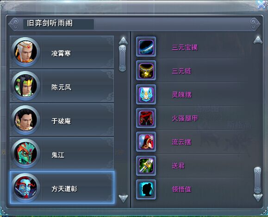268x217 pixels.
Task: Click the 灵魄摆 blue mask icon
Action: 146,95
